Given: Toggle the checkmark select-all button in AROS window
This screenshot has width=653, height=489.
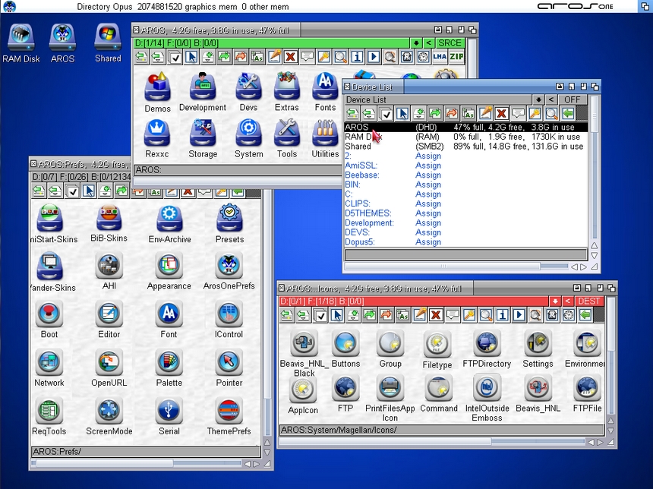Looking at the screenshot, I should click(x=175, y=57).
